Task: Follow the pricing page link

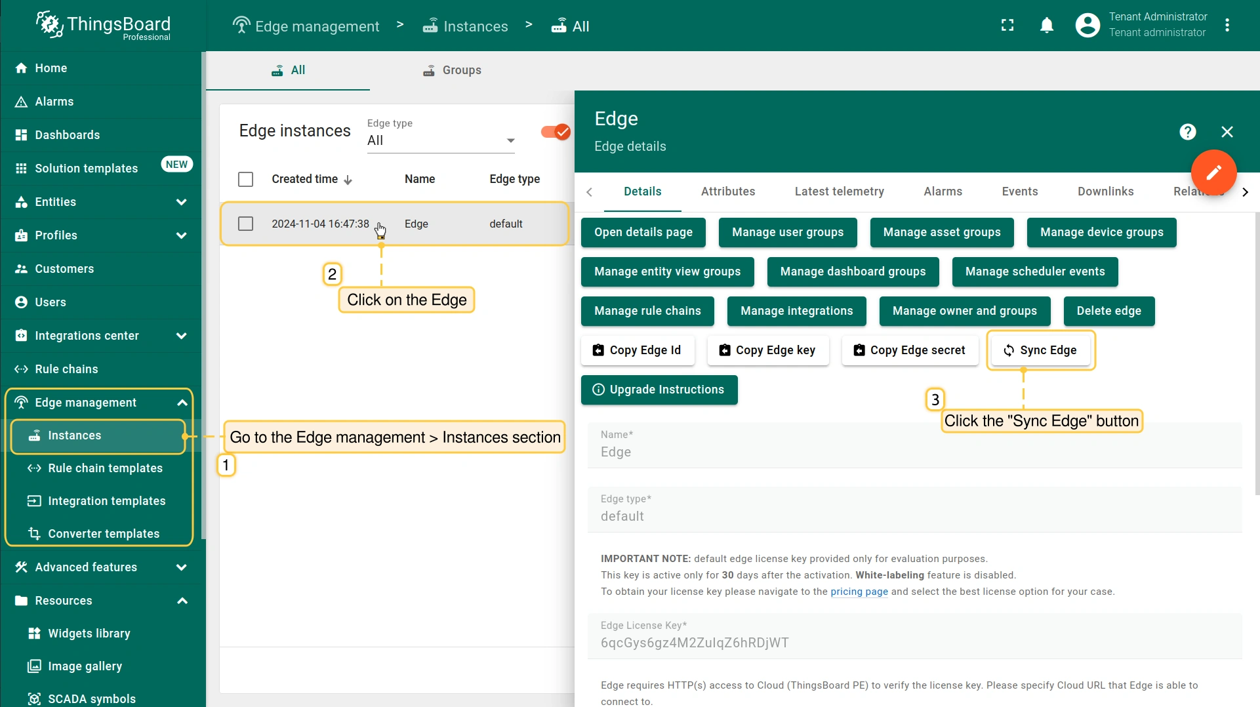Action: coord(859,592)
